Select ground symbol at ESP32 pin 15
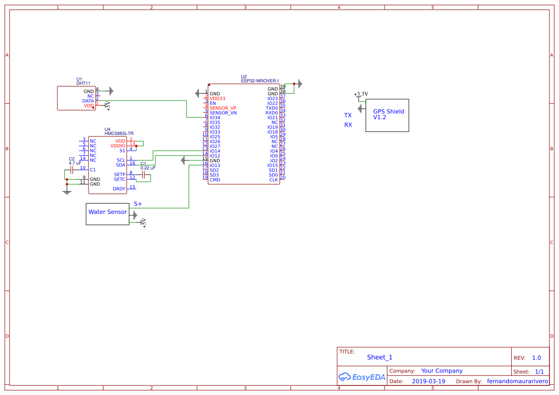The height and width of the screenshot is (395, 559). (184, 160)
